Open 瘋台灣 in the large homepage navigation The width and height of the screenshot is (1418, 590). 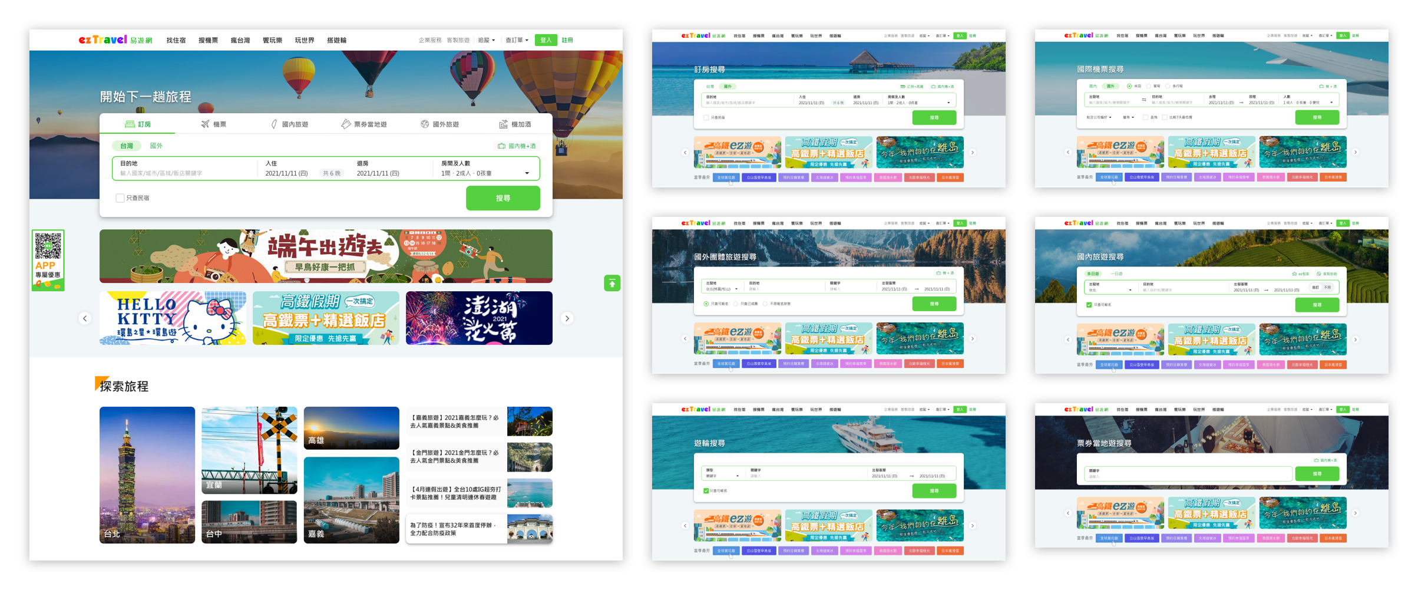(x=240, y=40)
